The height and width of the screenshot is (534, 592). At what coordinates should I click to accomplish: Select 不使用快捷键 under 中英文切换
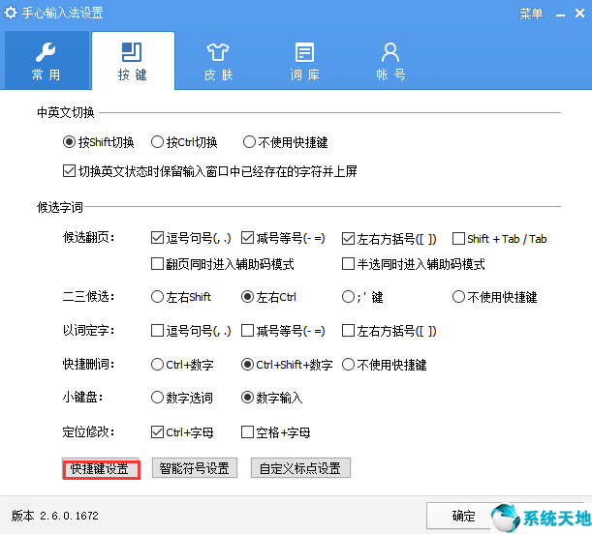click(x=285, y=142)
